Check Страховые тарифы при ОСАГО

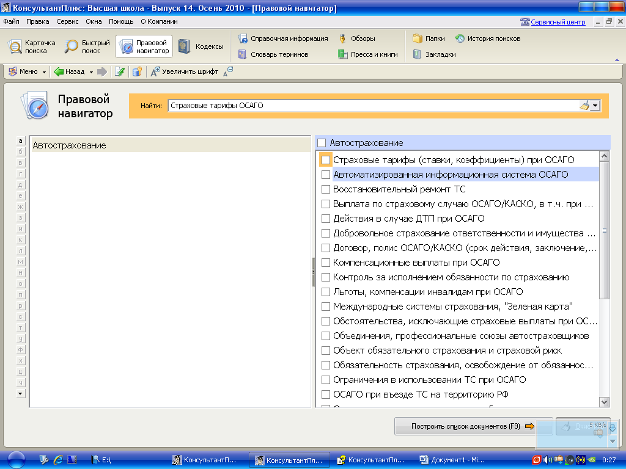(326, 160)
